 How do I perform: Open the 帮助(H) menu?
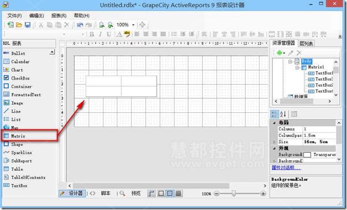point(82,15)
